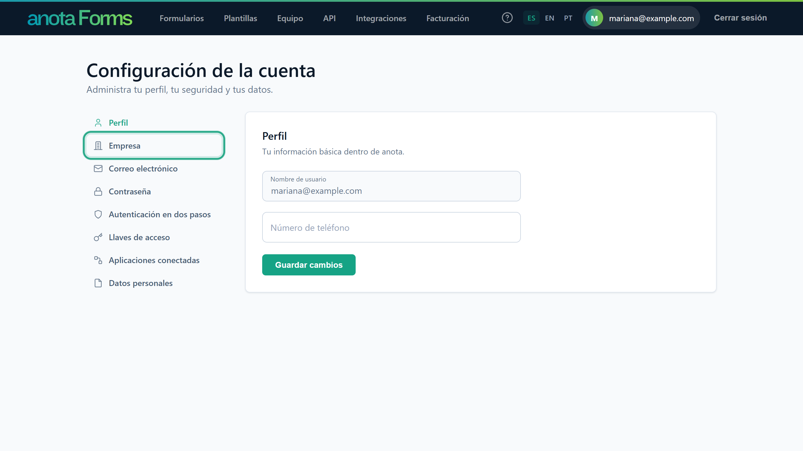803x451 pixels.
Task: Open the Formularios menu item
Action: pyautogui.click(x=182, y=18)
